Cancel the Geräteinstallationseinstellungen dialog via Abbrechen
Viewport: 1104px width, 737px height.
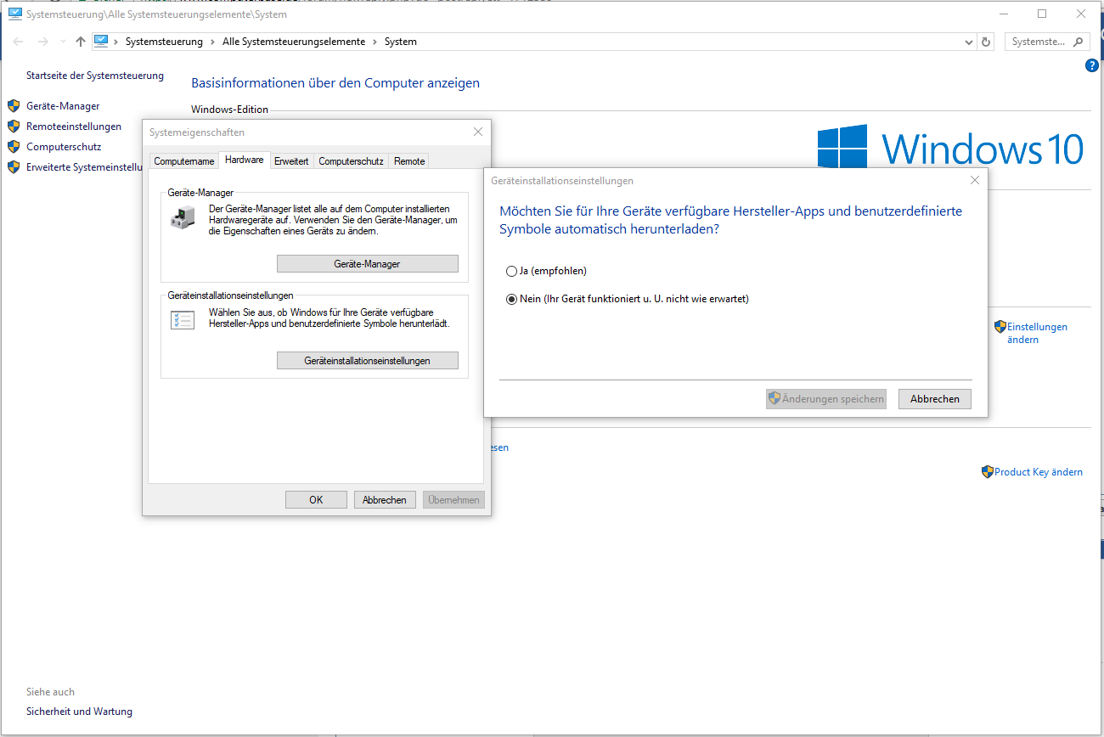pos(935,399)
